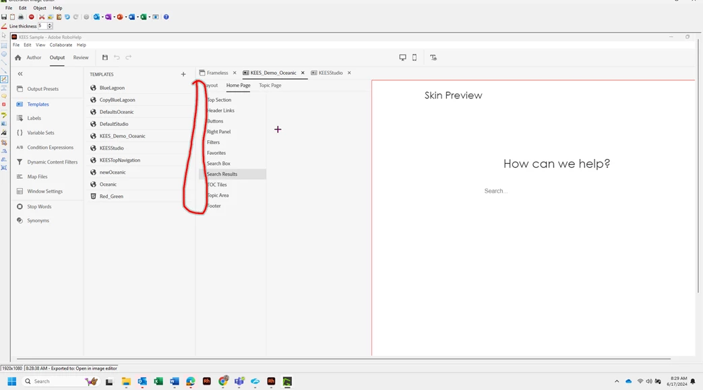Select Favorites in Home Page list

pos(216,153)
